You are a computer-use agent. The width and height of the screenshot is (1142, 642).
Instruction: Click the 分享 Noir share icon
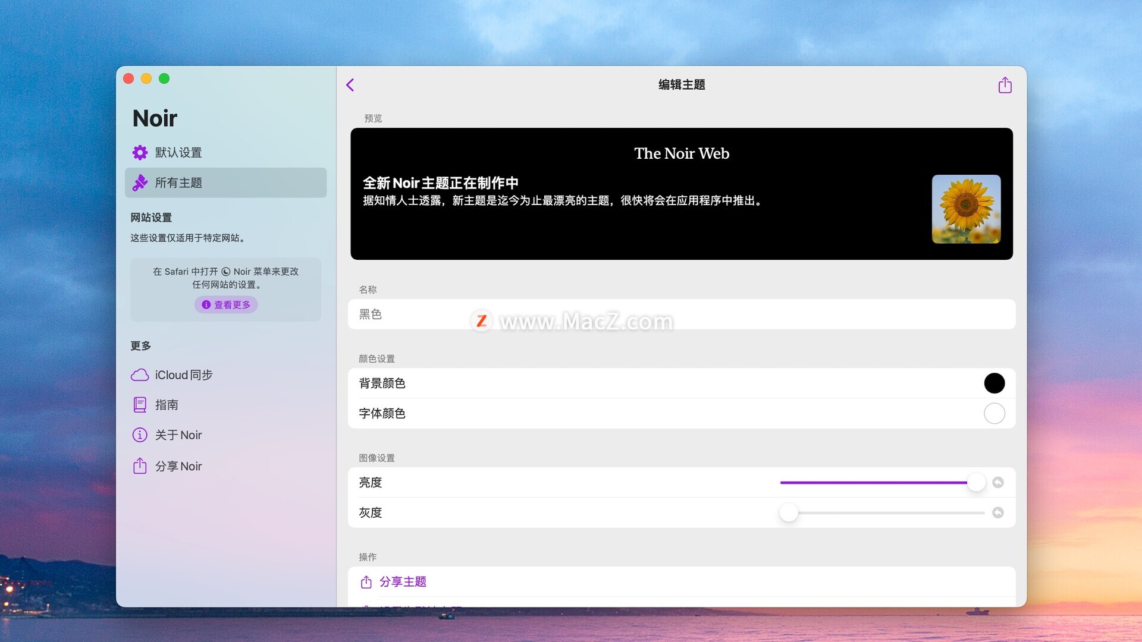pyautogui.click(x=140, y=465)
